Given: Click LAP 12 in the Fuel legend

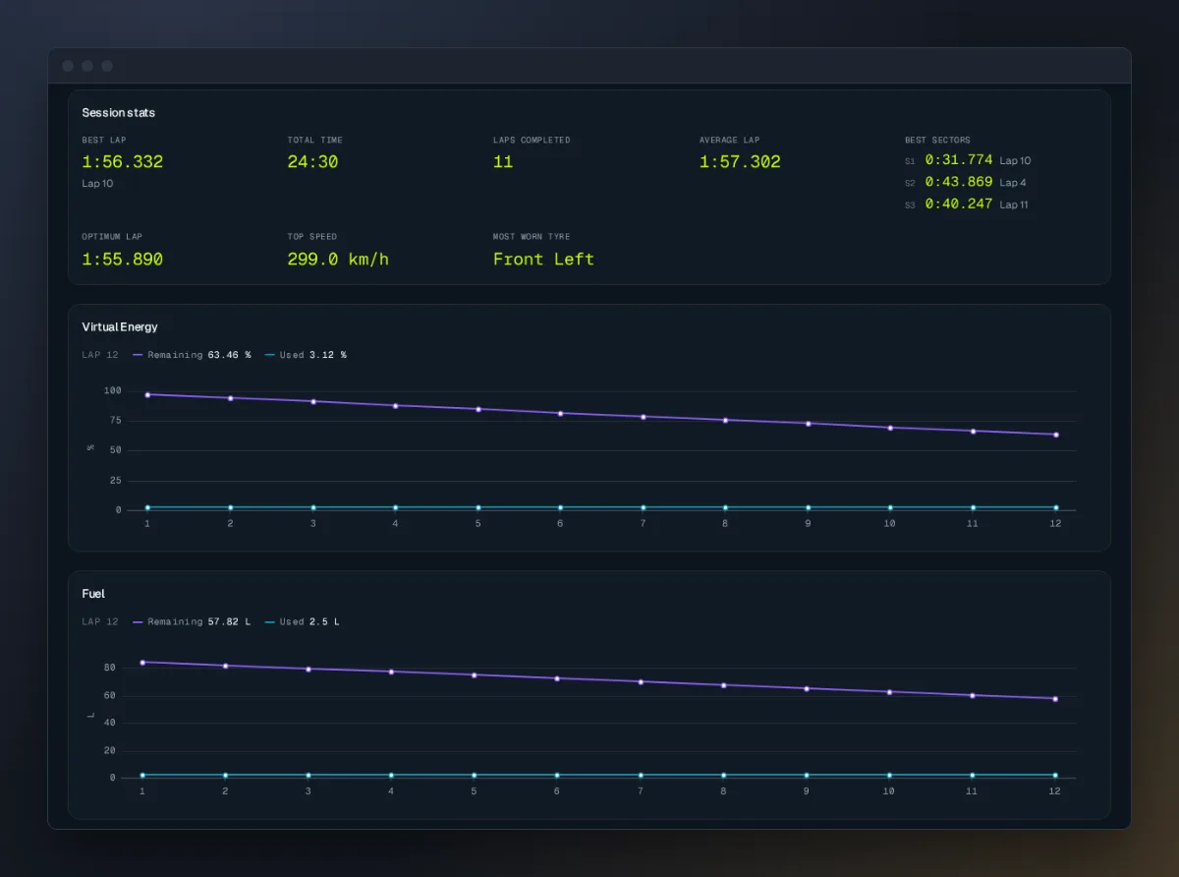Looking at the screenshot, I should point(100,621).
